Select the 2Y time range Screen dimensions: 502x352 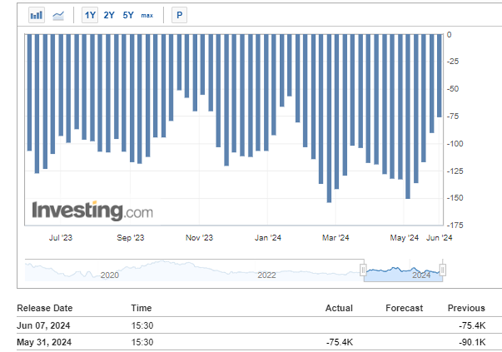(109, 15)
